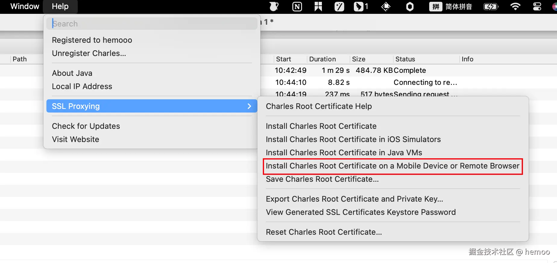Click the Status column header
Image resolution: width=557 pixels, height=263 pixels.
click(x=405, y=59)
